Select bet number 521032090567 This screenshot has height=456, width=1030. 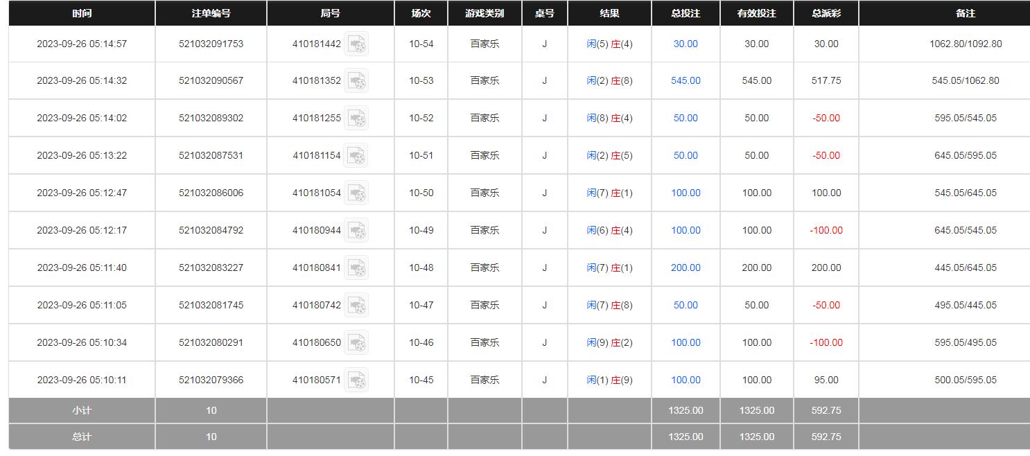pyautogui.click(x=211, y=80)
